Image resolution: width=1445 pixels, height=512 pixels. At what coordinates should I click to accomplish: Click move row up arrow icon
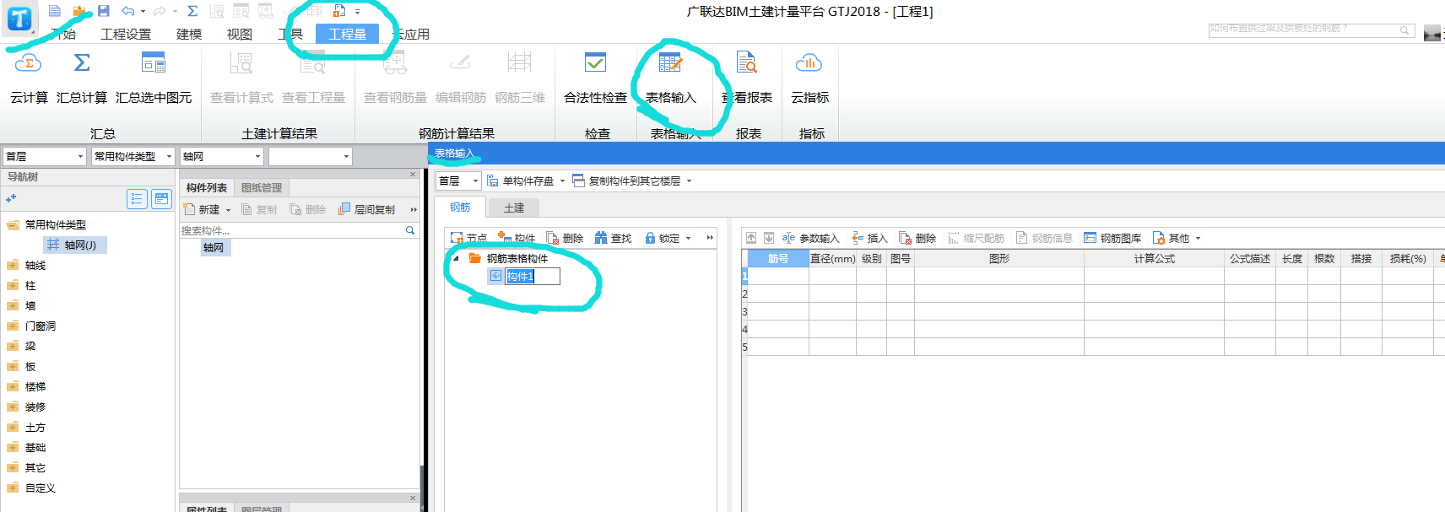click(x=751, y=239)
